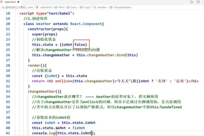
Task: Click 'undefined' in comment on line 36
Action: pos(172,107)
